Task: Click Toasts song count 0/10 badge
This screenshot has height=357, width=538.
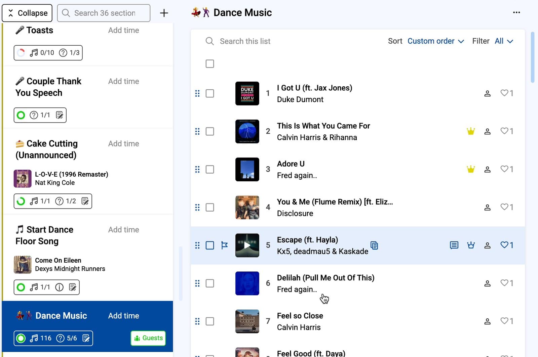Action: click(42, 53)
